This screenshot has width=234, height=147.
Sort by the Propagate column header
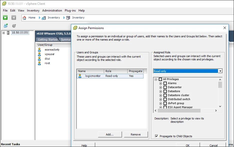click(x=135, y=71)
